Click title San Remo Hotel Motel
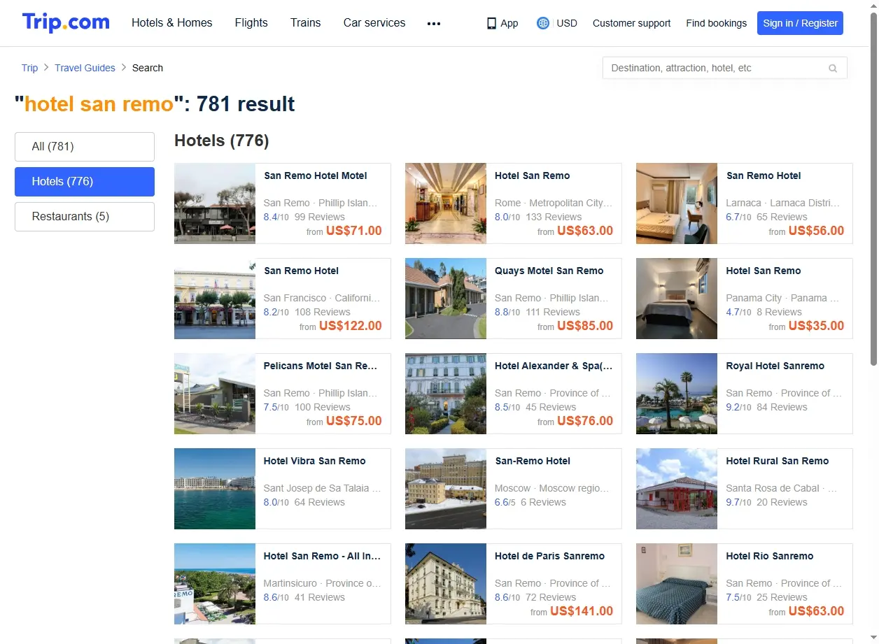The image size is (879, 644). [x=315, y=176]
